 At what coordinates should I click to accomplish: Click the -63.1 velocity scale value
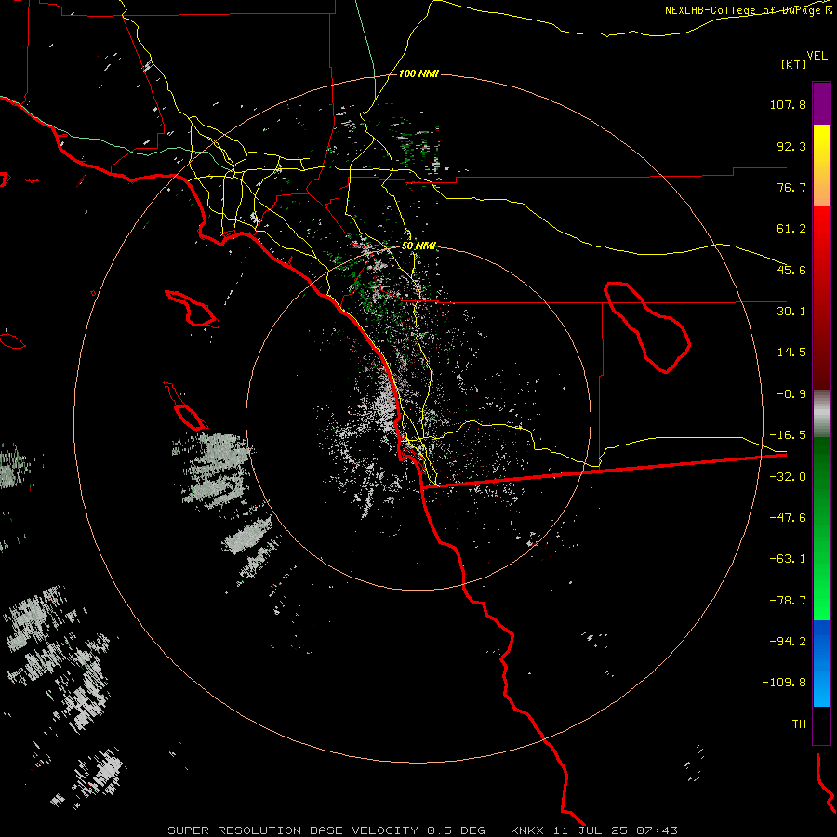788,559
